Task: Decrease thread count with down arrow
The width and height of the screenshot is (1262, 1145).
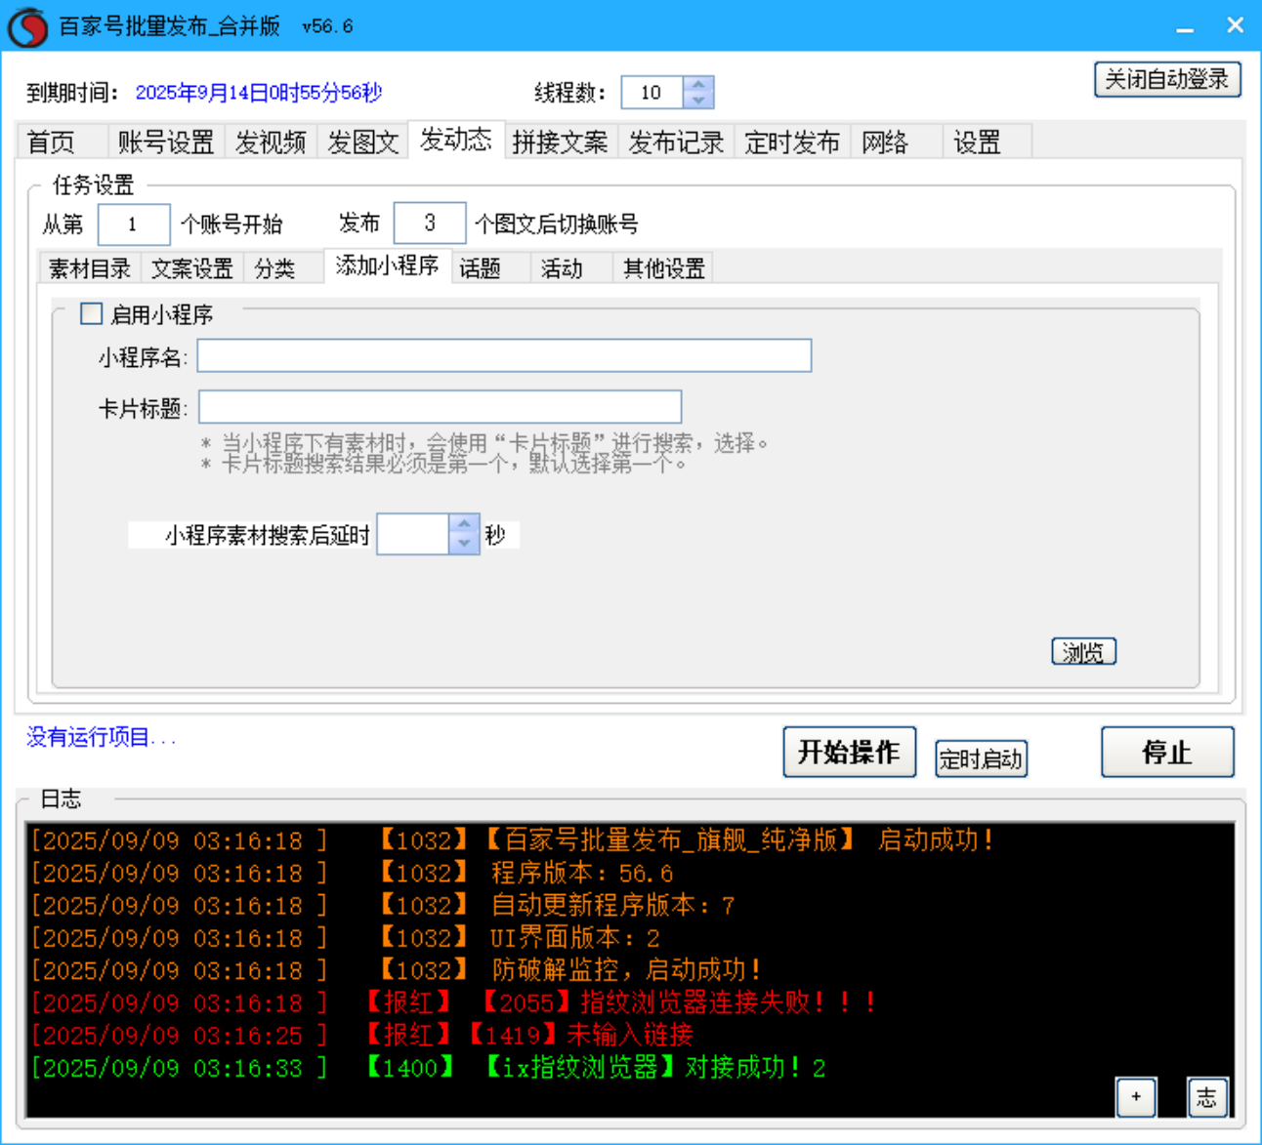Action: click(698, 100)
